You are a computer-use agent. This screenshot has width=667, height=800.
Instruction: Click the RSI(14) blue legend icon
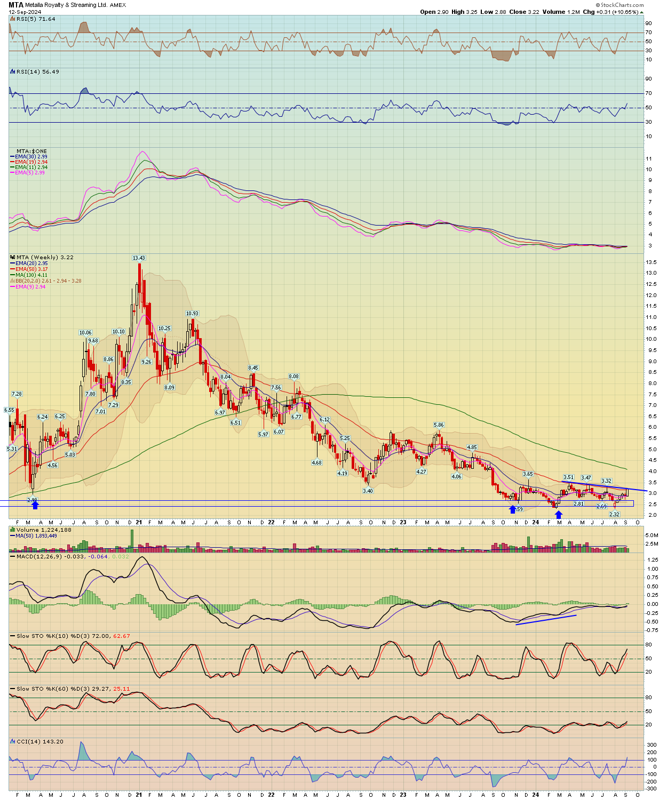[12, 71]
